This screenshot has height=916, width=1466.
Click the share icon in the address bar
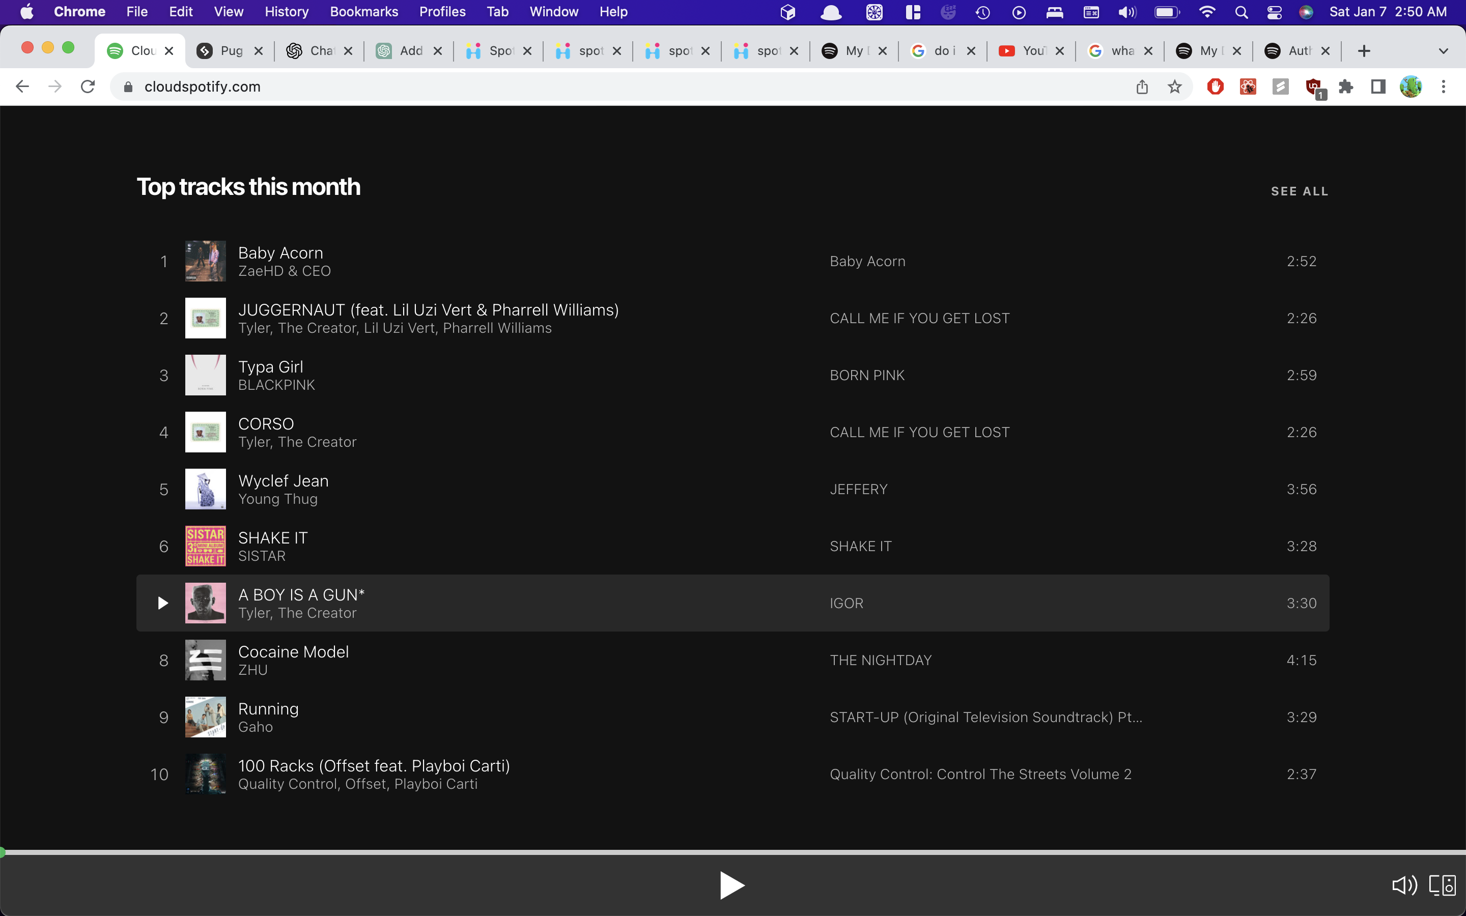tap(1142, 87)
